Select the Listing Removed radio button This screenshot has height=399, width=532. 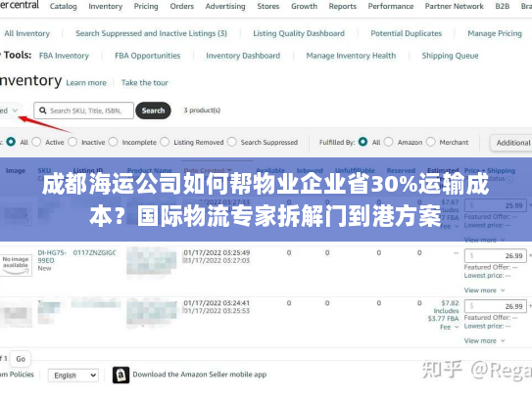coord(165,142)
